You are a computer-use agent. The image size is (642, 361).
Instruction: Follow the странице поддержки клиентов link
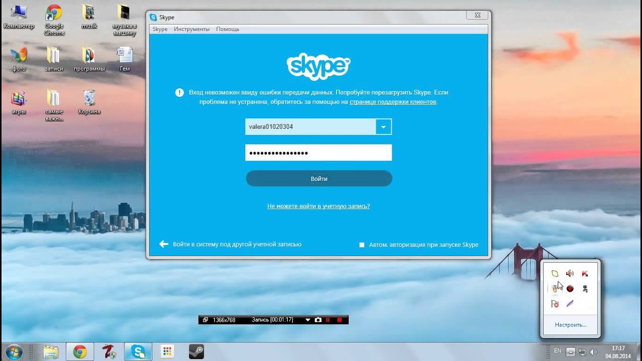(393, 102)
